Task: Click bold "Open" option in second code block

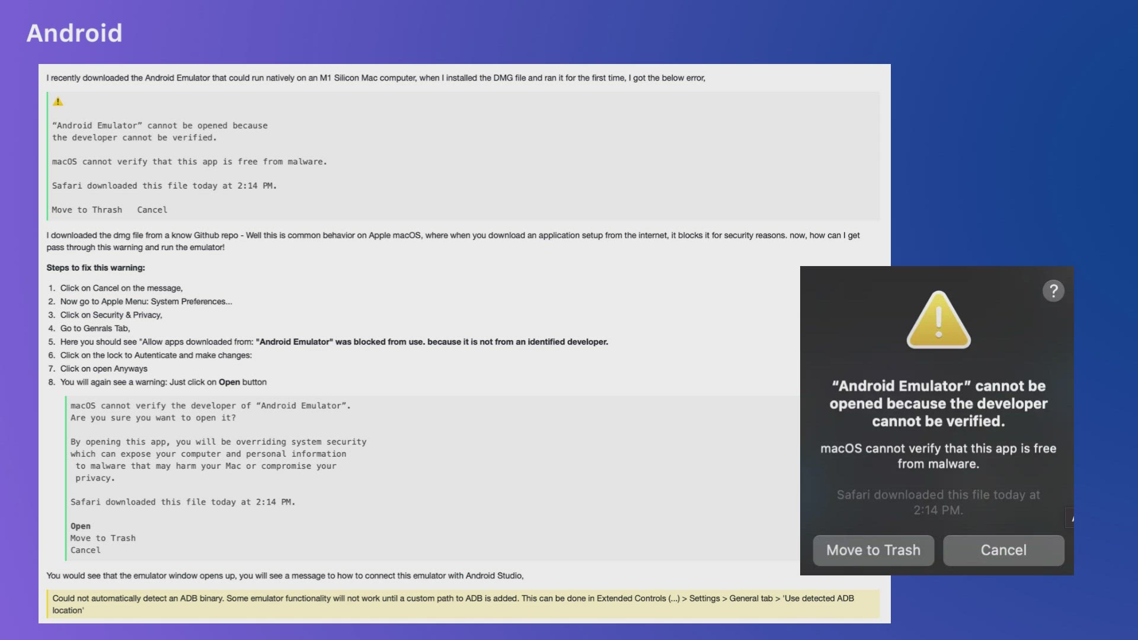Action: [x=81, y=526]
